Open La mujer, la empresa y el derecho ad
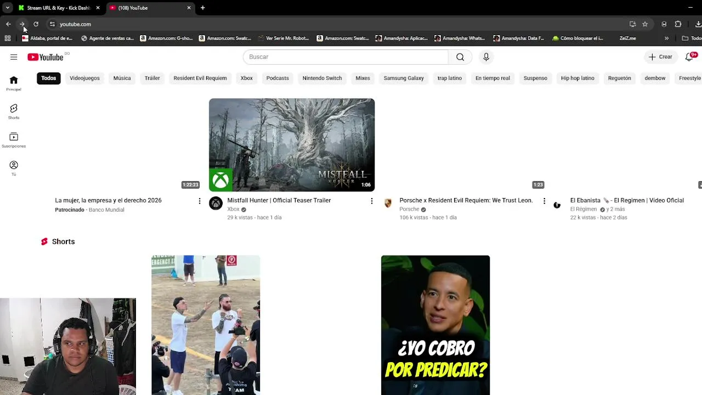Image resolution: width=702 pixels, height=395 pixels. [x=108, y=200]
